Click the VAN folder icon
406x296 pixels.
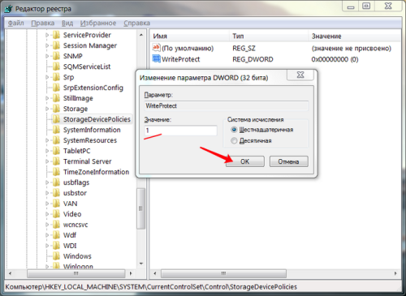click(x=56, y=204)
